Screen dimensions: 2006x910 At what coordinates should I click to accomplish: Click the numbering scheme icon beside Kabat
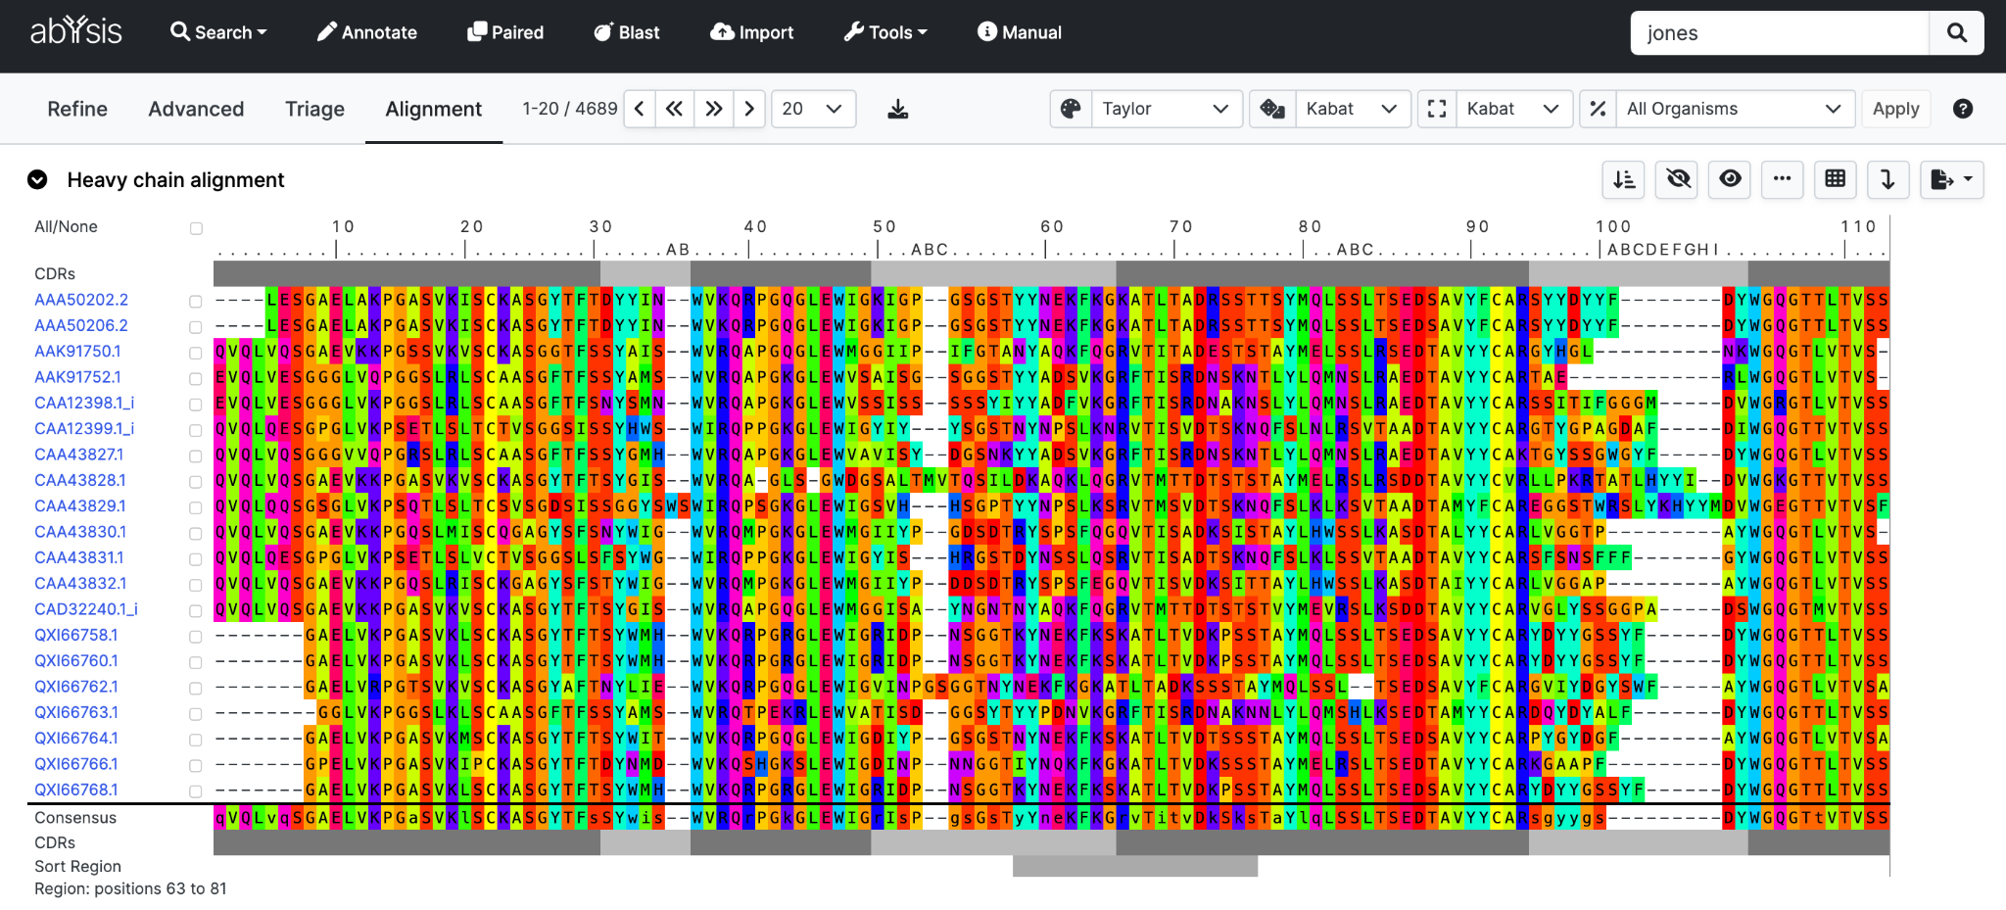click(1272, 109)
